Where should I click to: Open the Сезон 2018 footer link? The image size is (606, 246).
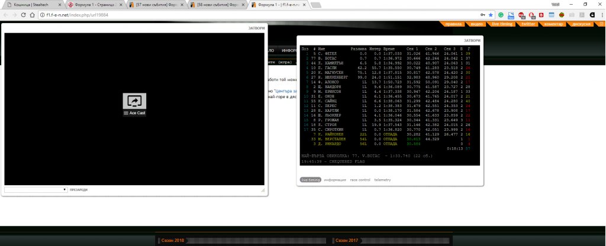(x=172, y=240)
